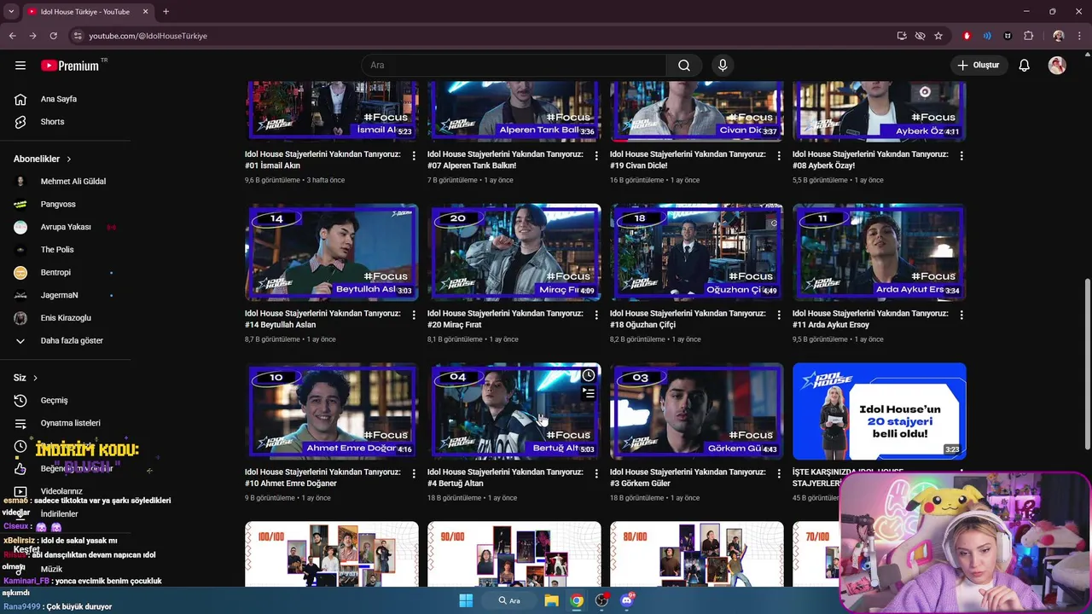The image size is (1092, 614).
Task: Open Discord from the taskbar
Action: 628,600
